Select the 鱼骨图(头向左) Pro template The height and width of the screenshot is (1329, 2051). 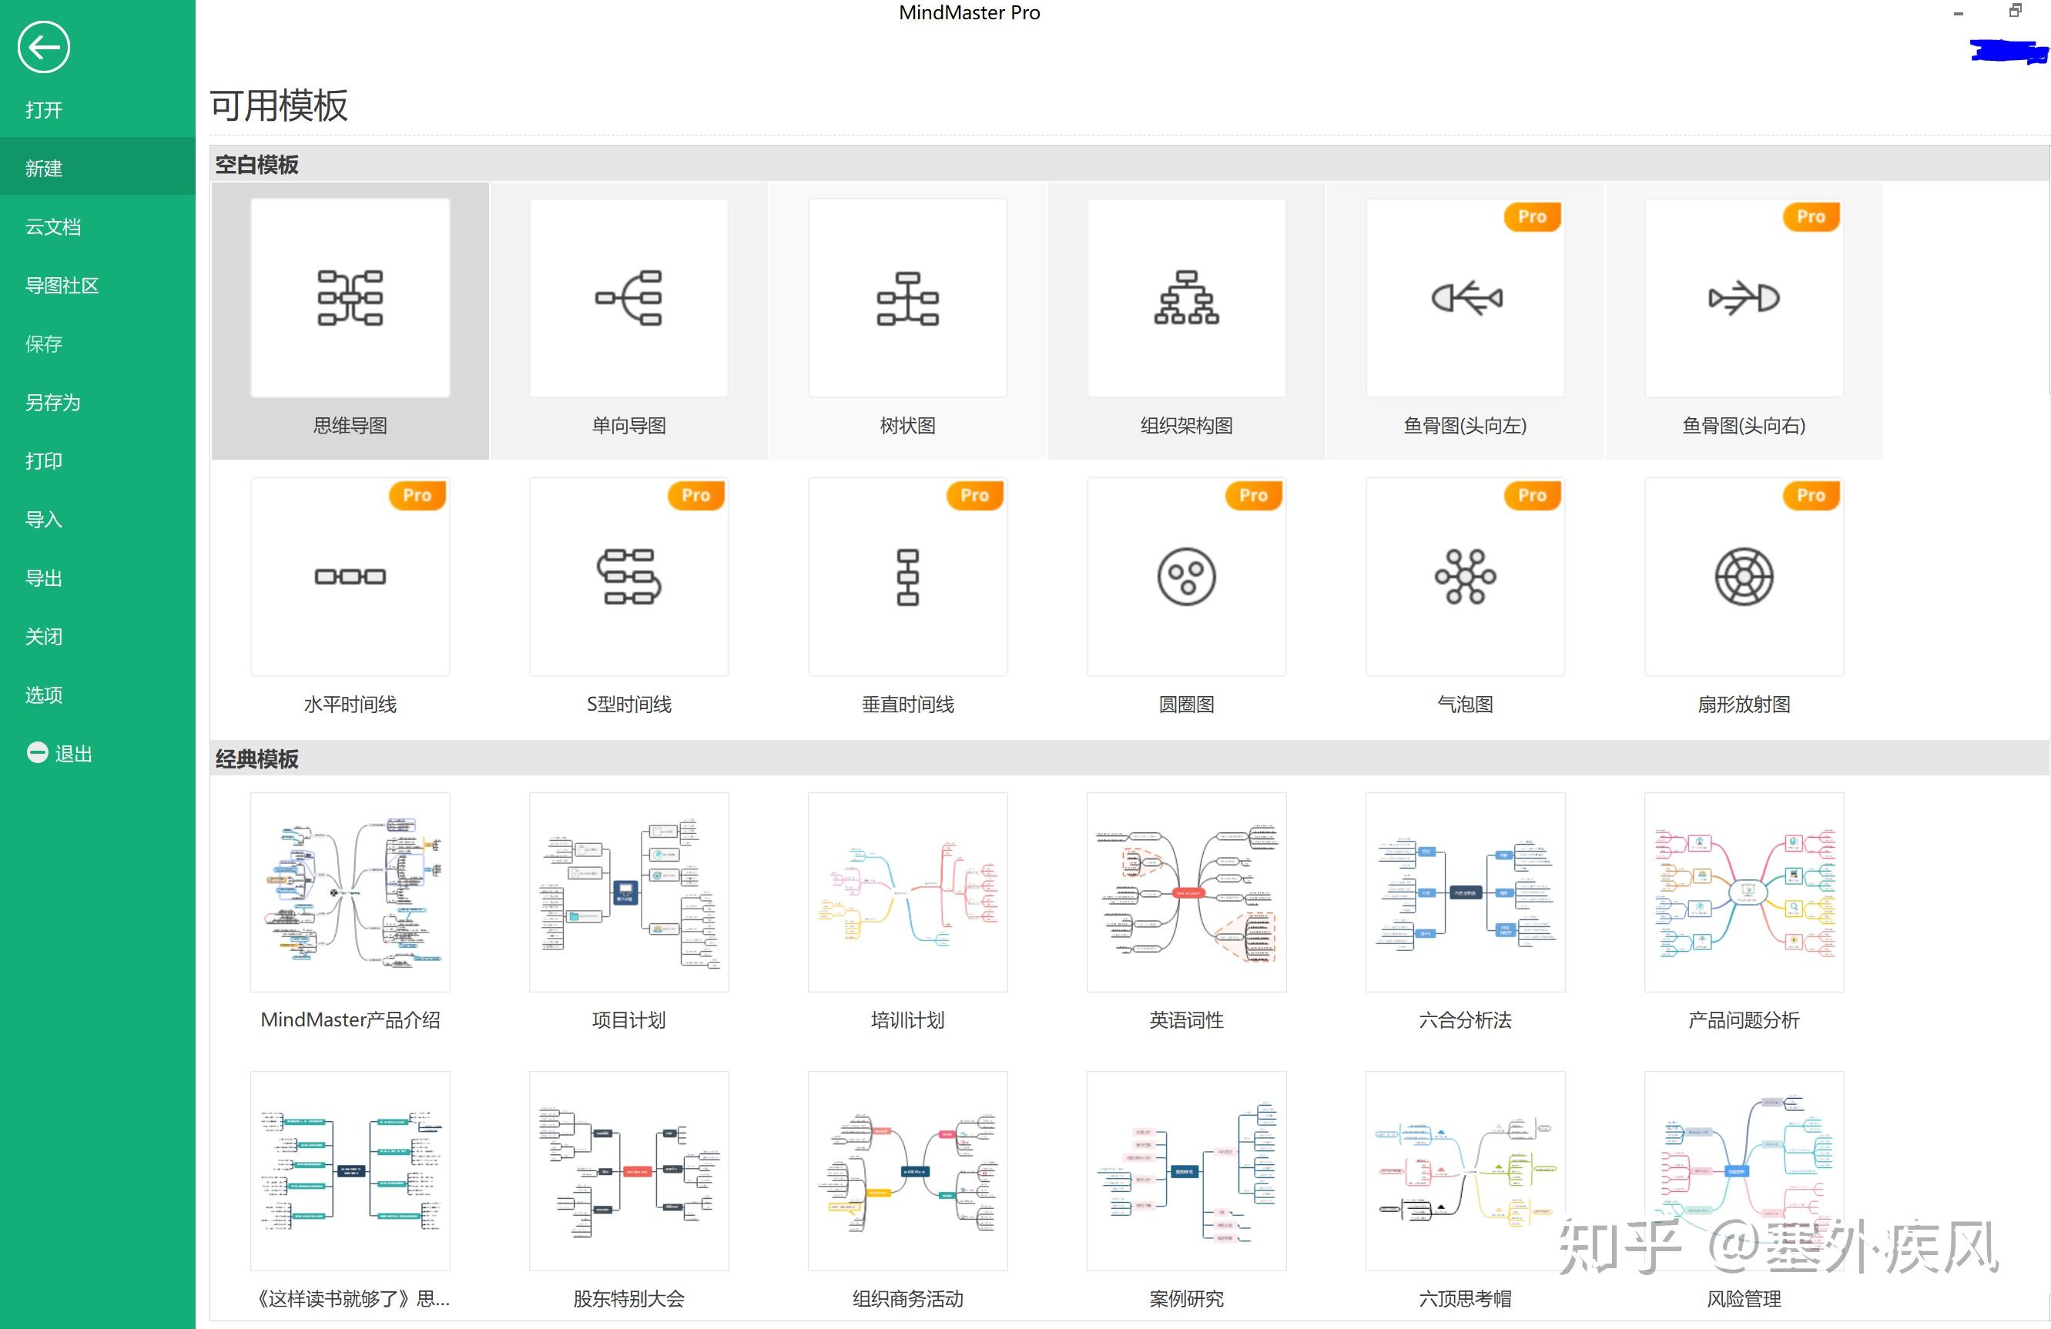1465,297
